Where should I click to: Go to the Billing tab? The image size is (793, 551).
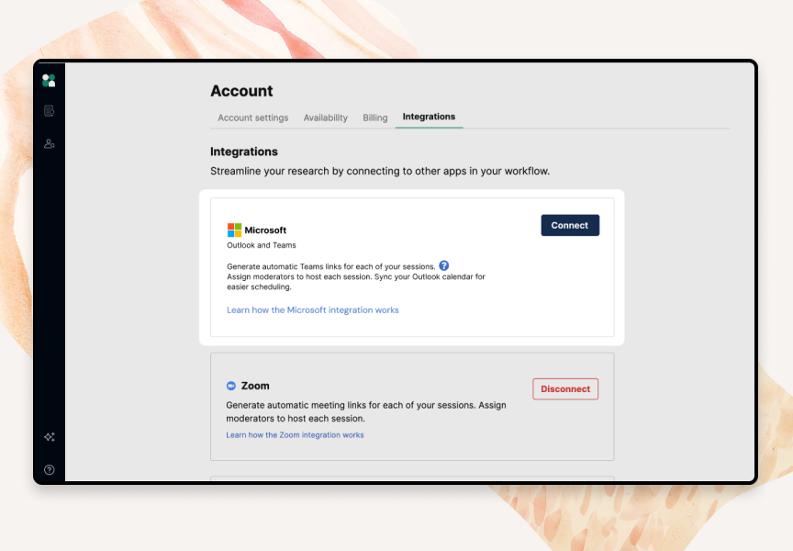click(x=374, y=118)
